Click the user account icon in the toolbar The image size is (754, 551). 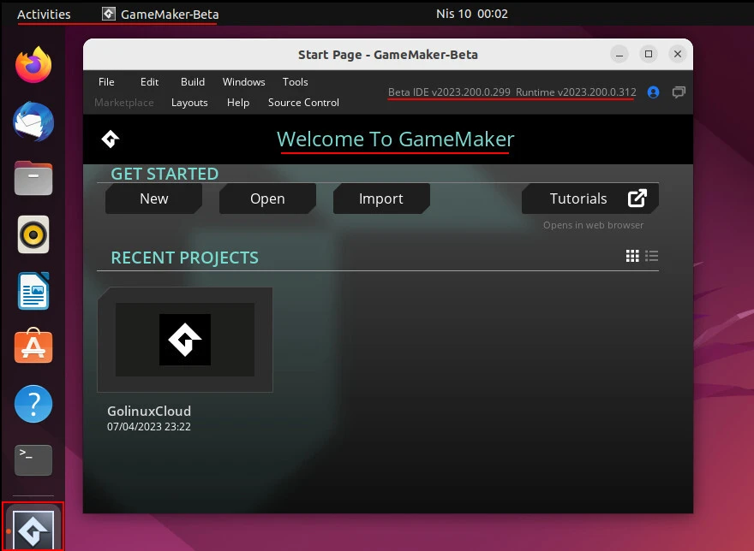(x=652, y=92)
